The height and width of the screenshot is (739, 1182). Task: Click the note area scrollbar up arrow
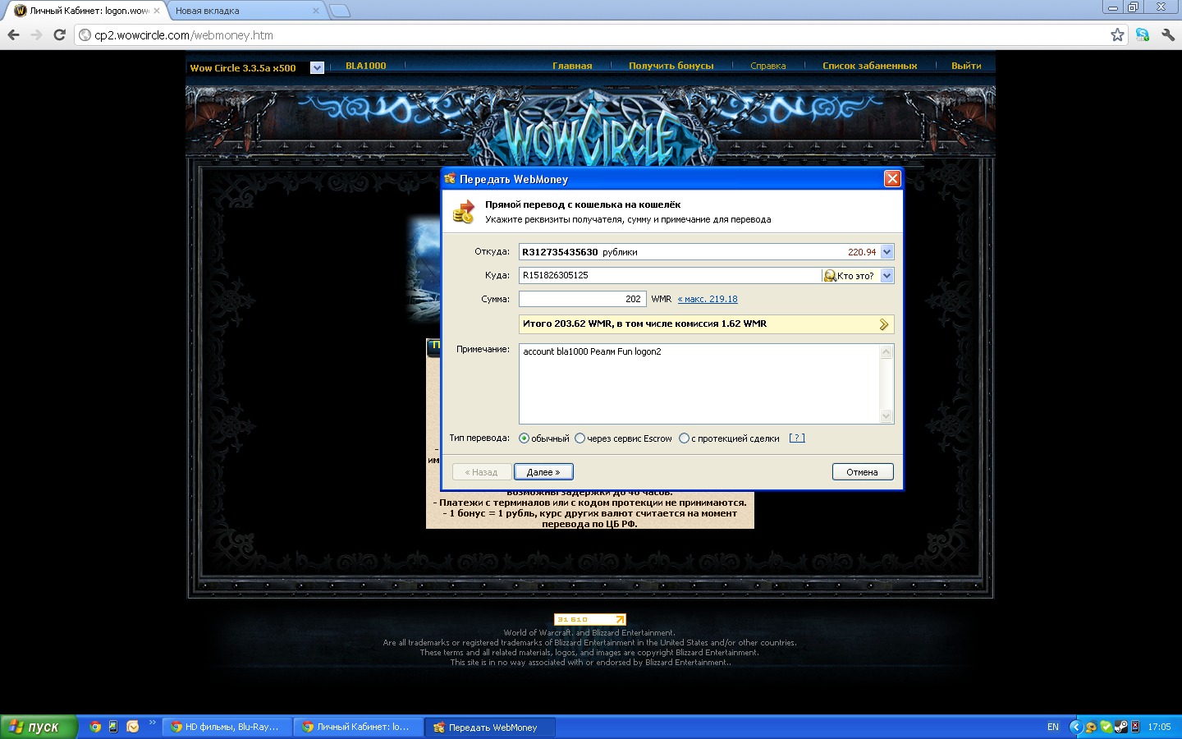point(886,352)
